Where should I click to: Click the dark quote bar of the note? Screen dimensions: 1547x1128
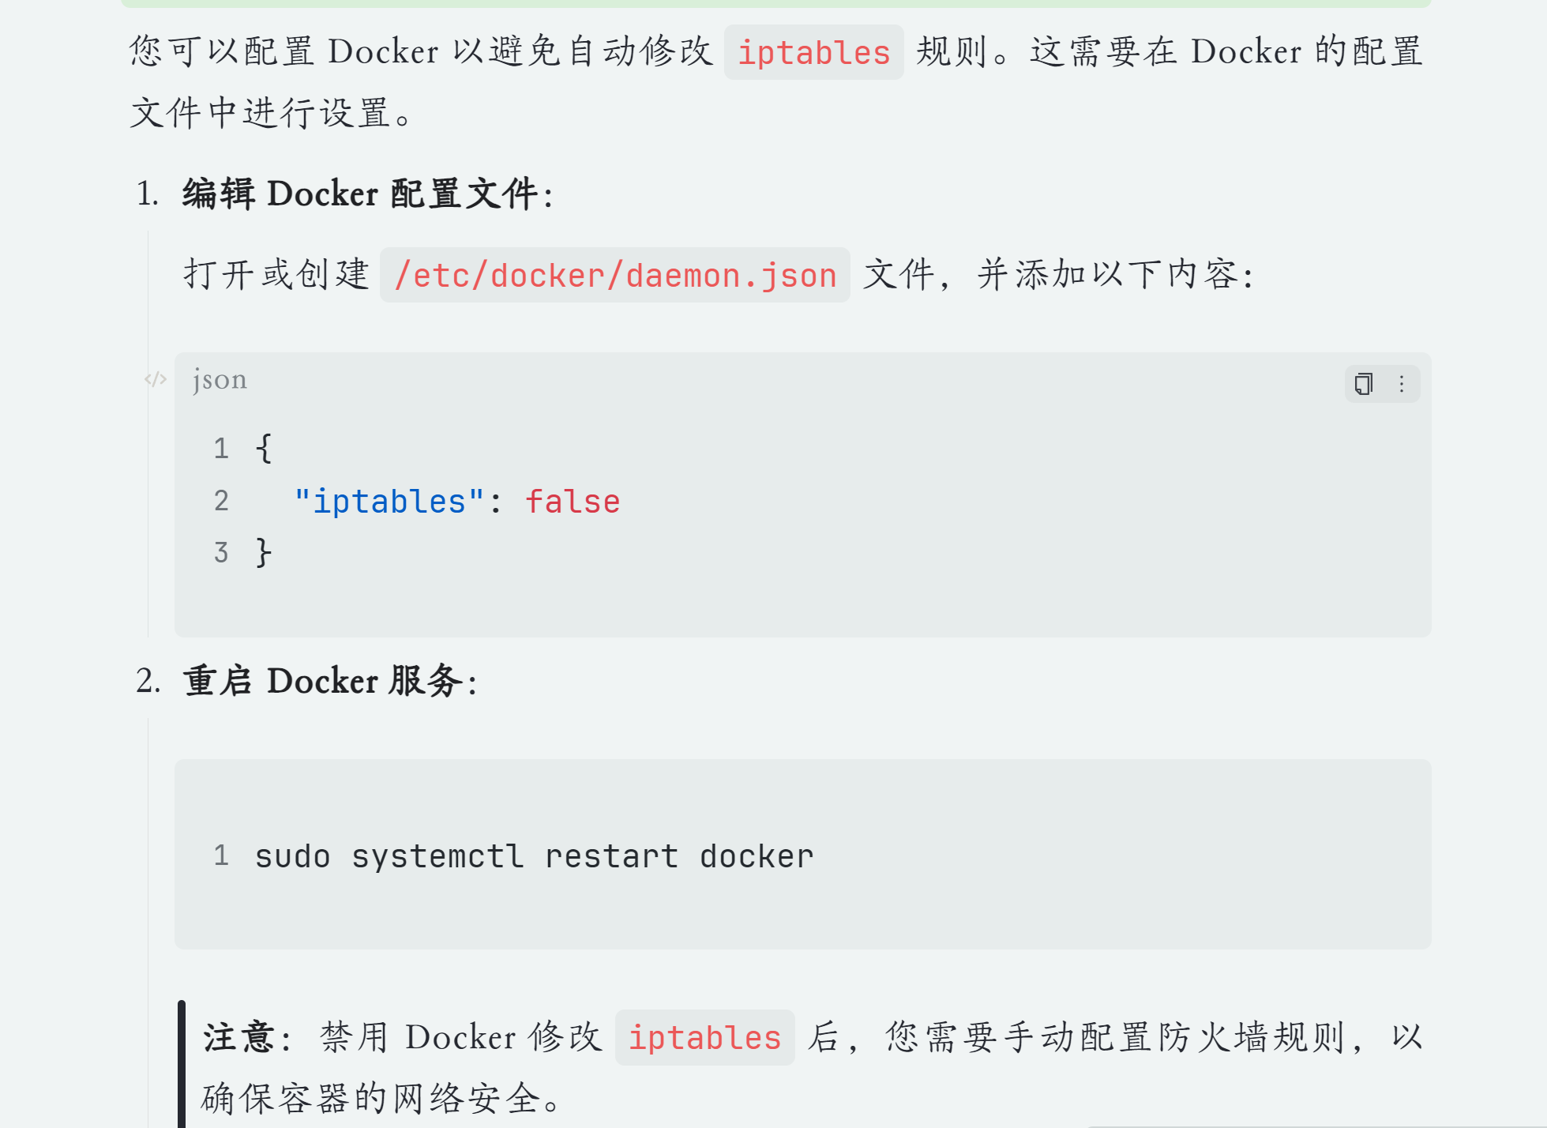[182, 1064]
